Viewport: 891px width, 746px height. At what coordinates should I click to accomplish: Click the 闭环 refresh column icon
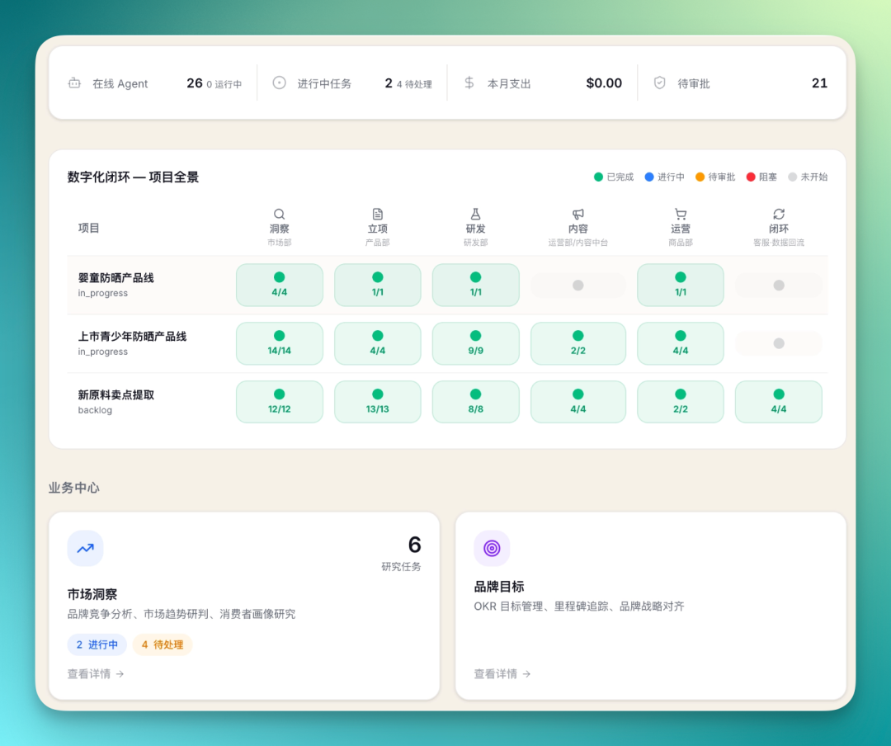[779, 214]
